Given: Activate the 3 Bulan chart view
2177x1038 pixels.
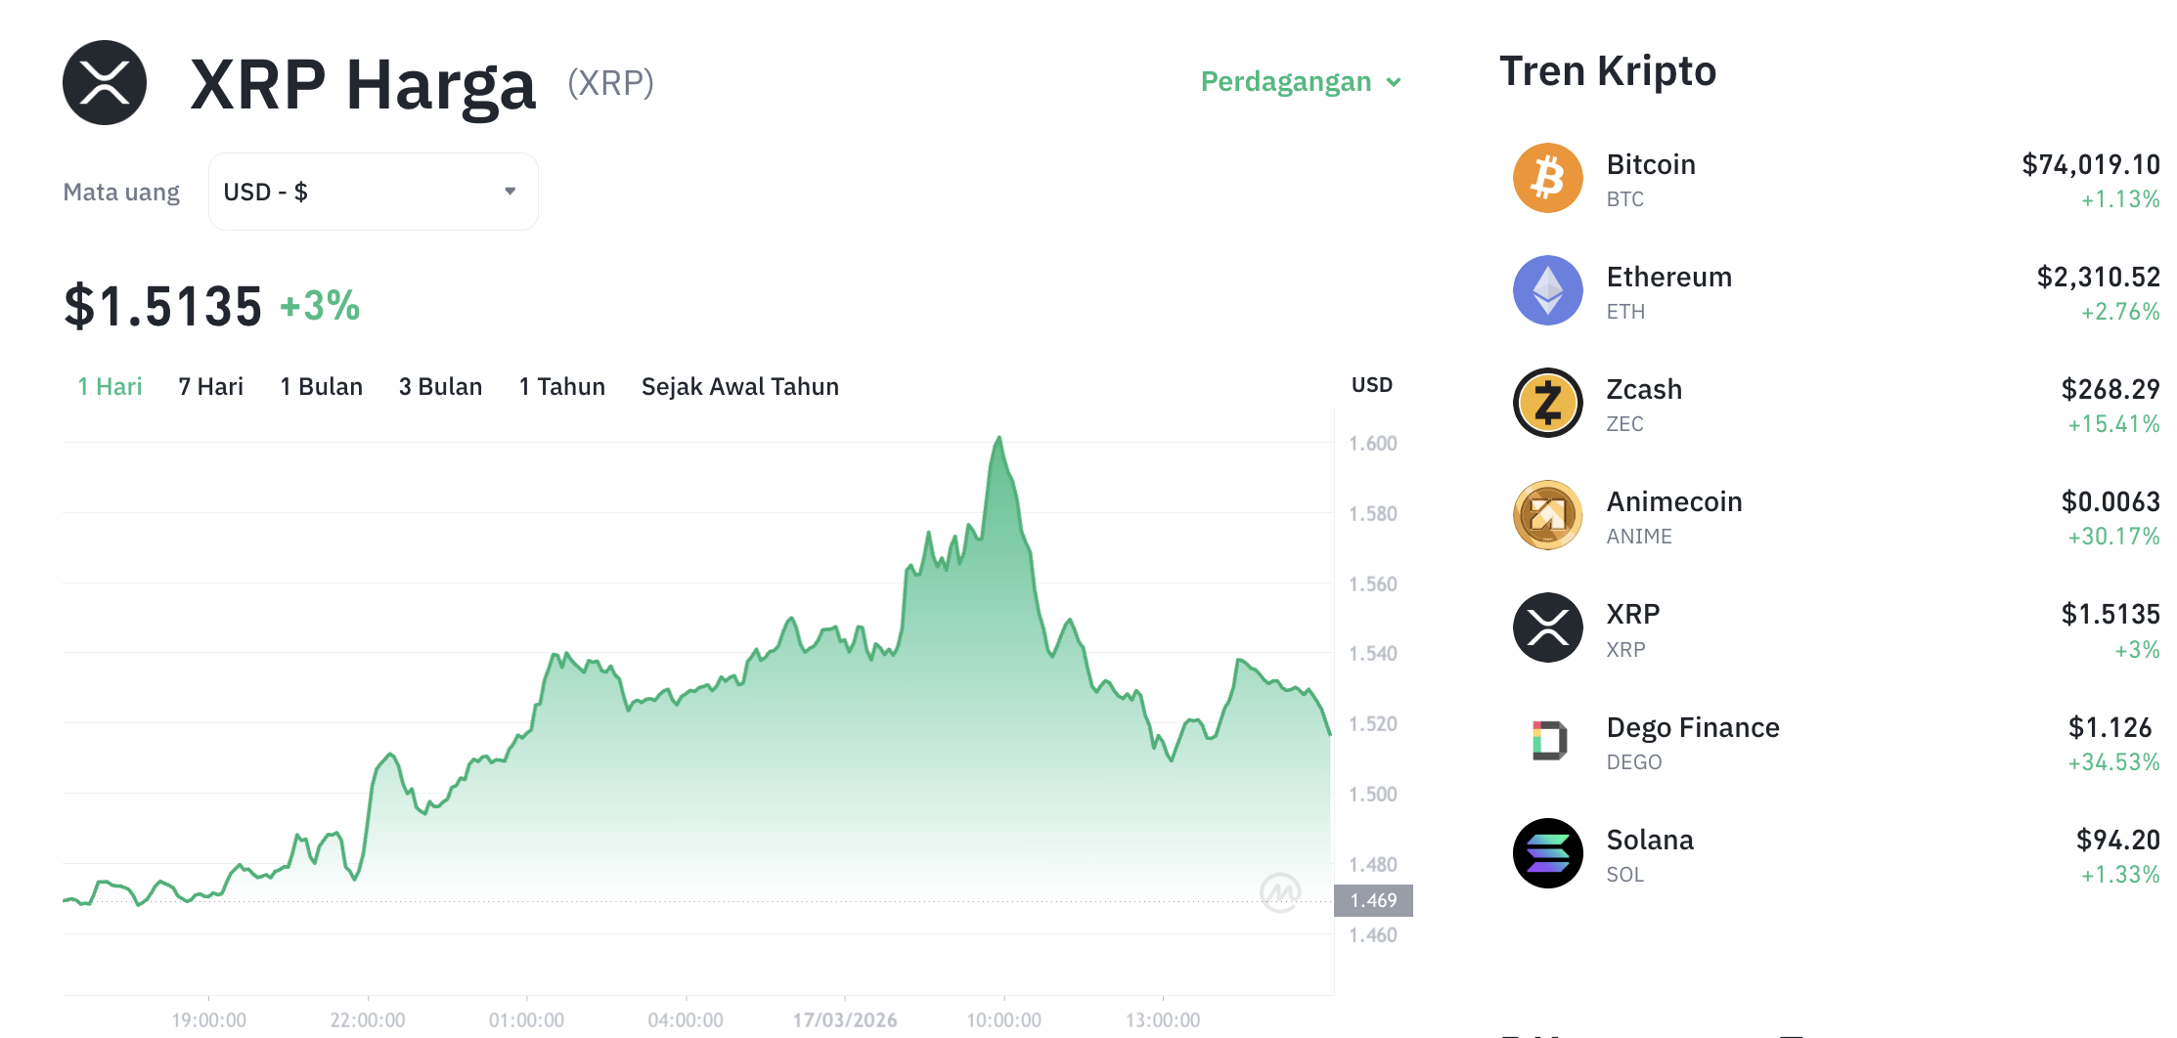Looking at the screenshot, I should click(440, 386).
